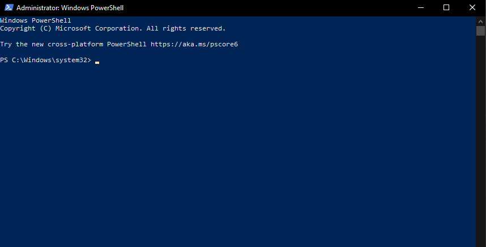Click the 'PS' prefix of the prompt
486x247 pixels.
[4, 60]
